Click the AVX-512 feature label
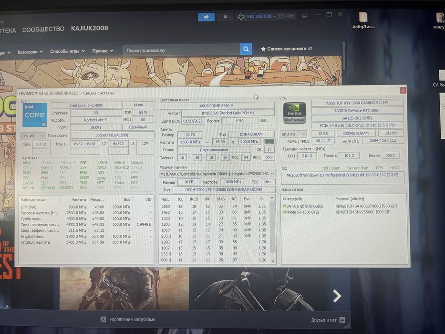445x334 pixels. point(122,167)
